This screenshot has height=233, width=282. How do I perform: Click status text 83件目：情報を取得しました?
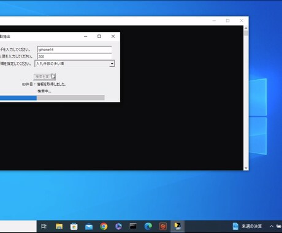click(x=44, y=84)
